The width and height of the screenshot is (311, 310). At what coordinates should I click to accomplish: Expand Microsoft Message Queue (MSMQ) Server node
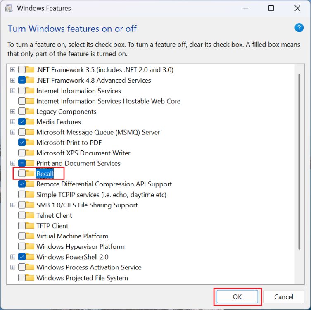pyautogui.click(x=13, y=132)
